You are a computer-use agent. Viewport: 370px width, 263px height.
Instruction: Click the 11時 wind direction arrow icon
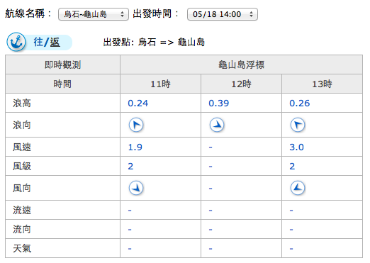[x=136, y=188]
